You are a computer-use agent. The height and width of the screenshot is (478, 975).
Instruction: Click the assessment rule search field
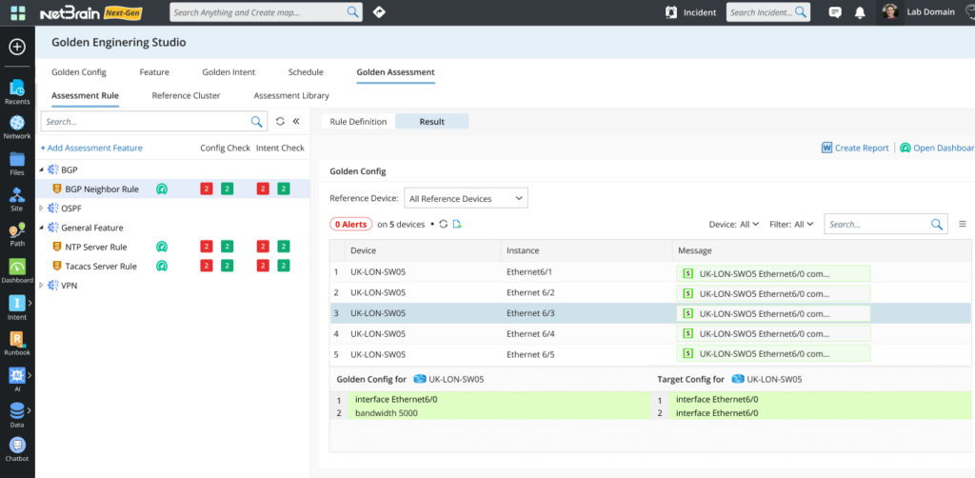point(153,122)
